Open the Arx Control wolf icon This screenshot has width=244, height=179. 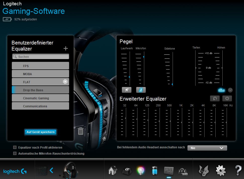(204, 171)
